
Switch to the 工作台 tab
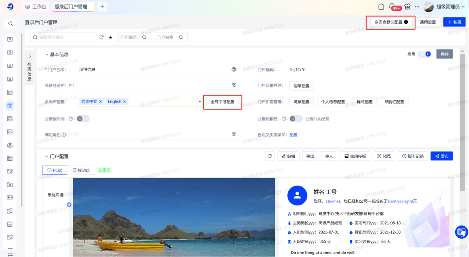click(x=37, y=7)
